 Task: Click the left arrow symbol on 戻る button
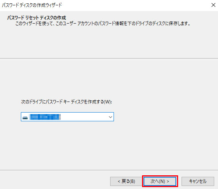point(119,181)
